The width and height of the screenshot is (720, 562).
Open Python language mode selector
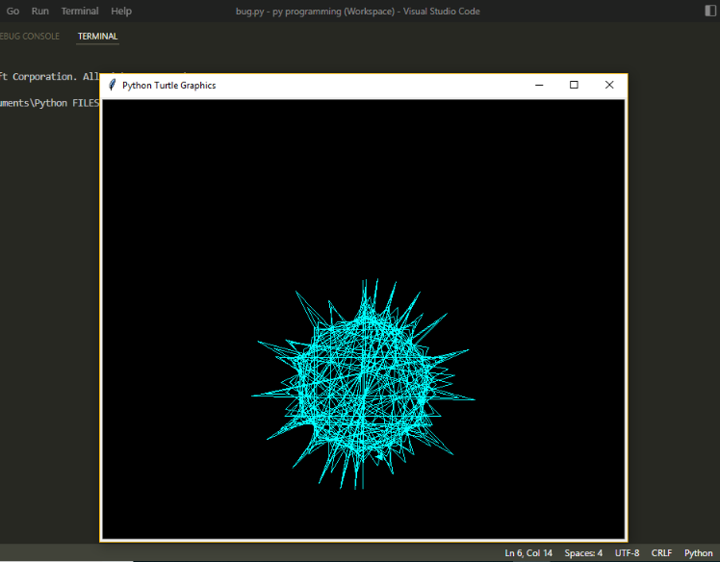pos(698,553)
